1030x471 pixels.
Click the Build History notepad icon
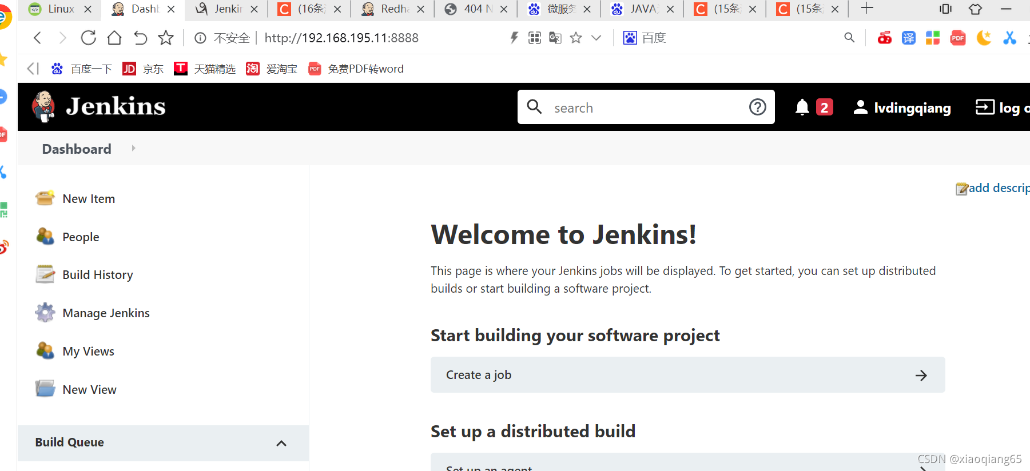45,274
